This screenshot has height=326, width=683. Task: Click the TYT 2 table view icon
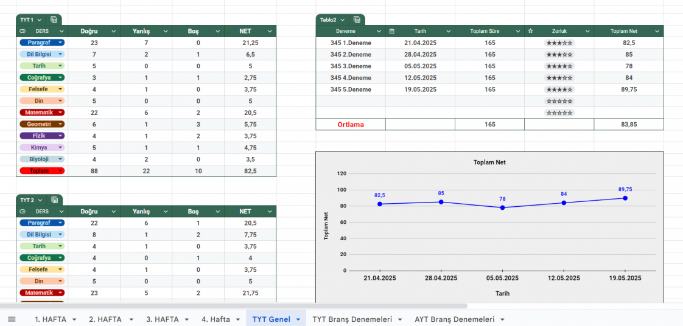click(54, 200)
